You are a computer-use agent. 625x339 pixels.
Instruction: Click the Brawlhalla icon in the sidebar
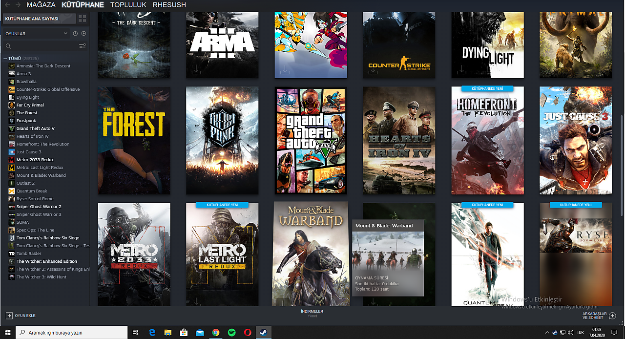coord(12,82)
